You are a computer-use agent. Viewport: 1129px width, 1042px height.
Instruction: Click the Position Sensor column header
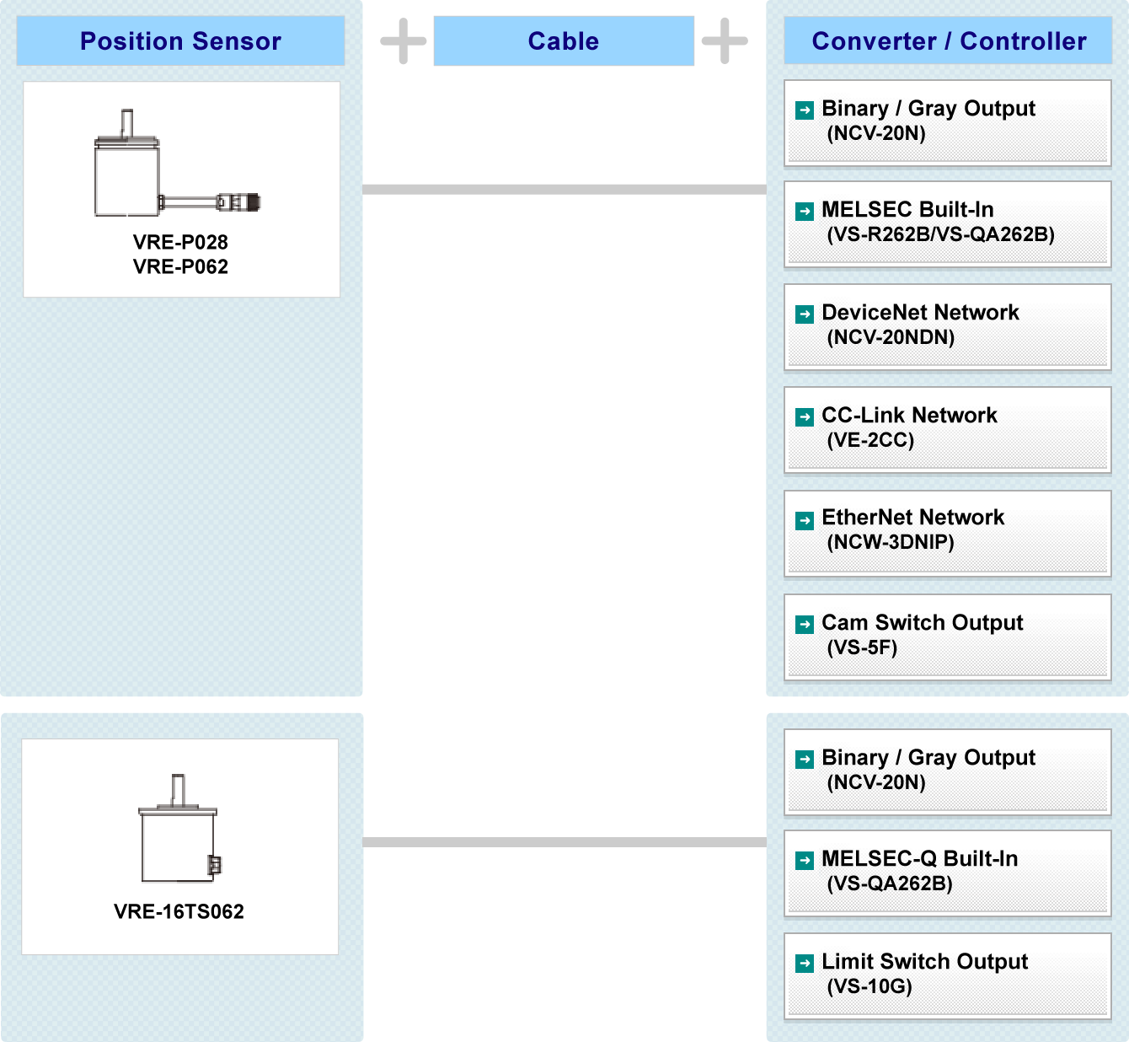[180, 40]
